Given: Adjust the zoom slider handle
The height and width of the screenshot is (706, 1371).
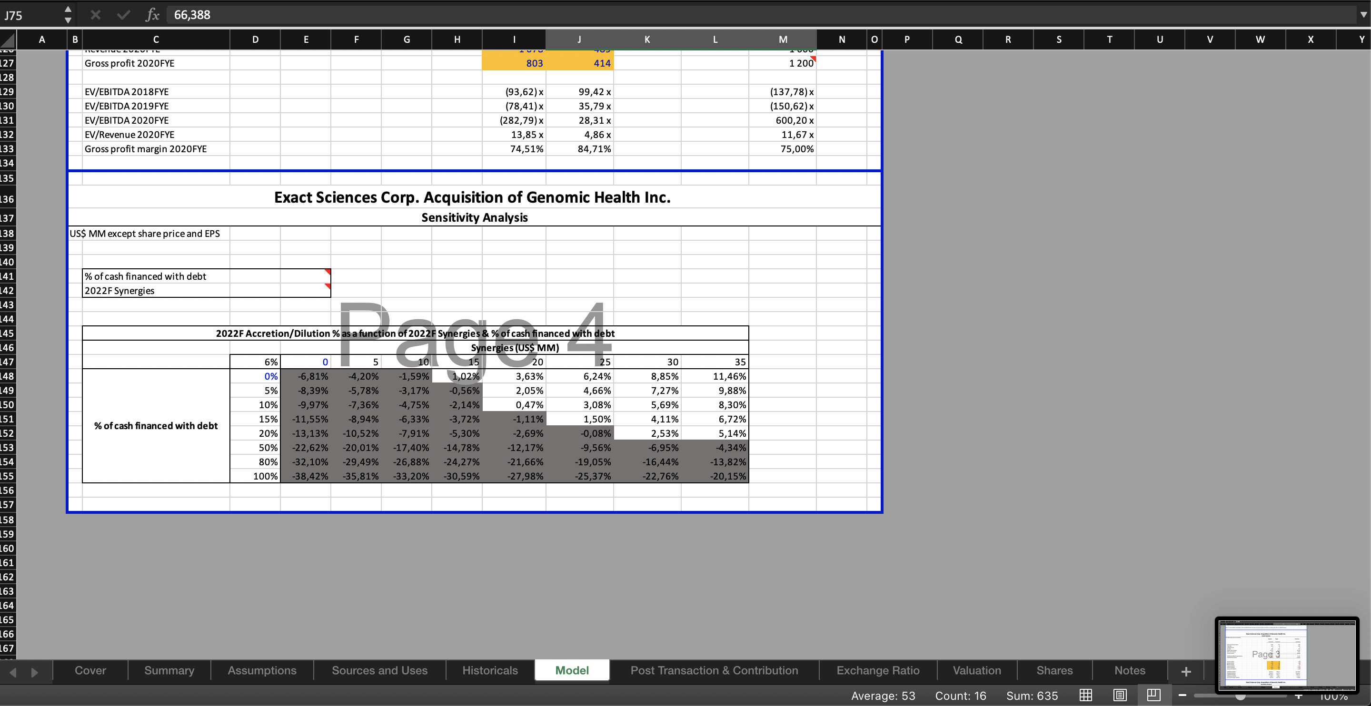Looking at the screenshot, I should pyautogui.click(x=1240, y=696).
